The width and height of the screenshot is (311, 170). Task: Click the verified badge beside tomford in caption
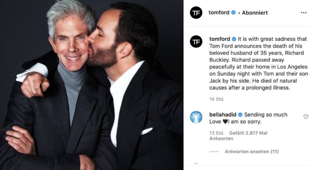pos(234,39)
